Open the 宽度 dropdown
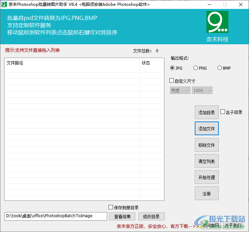The image size is (249, 232). 180,90
